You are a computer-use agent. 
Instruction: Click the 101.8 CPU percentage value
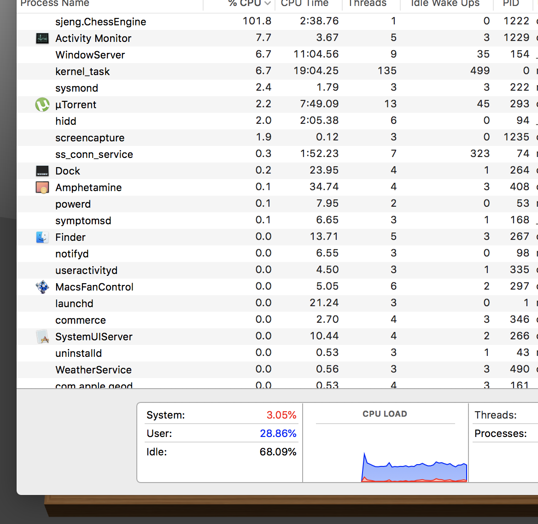point(257,21)
